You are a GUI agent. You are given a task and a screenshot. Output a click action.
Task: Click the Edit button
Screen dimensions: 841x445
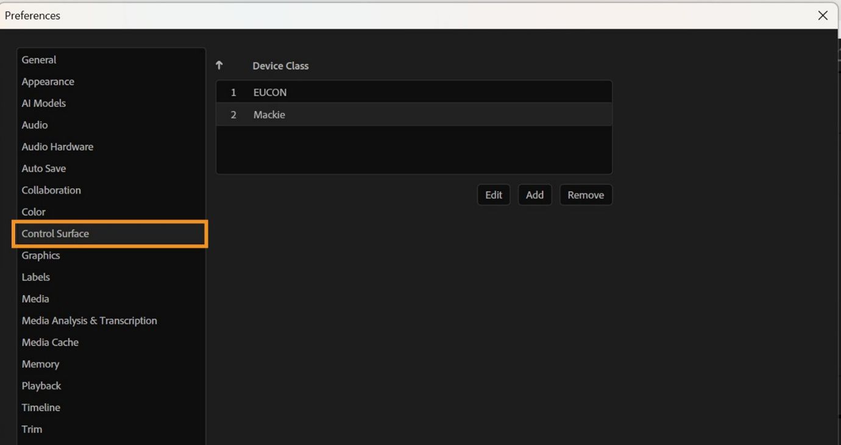coord(493,194)
